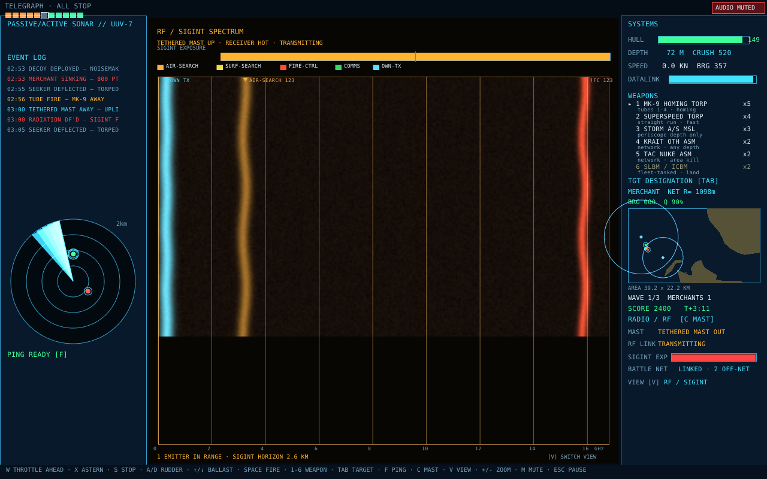The image size is (767, 479).
Task: Click the OWN-TX cyan legend swatch
Action: 376,68
